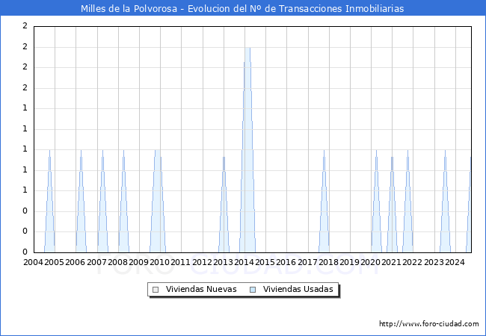Viewport: 486px width, 336px height.
Task: Select the 2014 x-axis label
Action: click(244, 262)
